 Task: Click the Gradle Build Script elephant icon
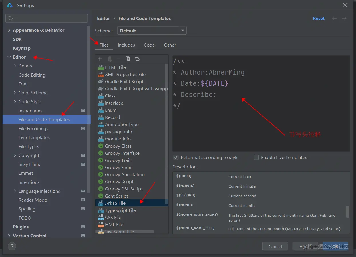[x=101, y=82]
